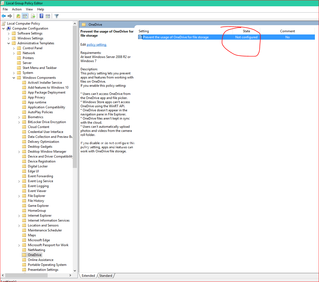Click the Printers folder icon
This screenshot has height=282, width=319.
pyautogui.click(x=19, y=58)
